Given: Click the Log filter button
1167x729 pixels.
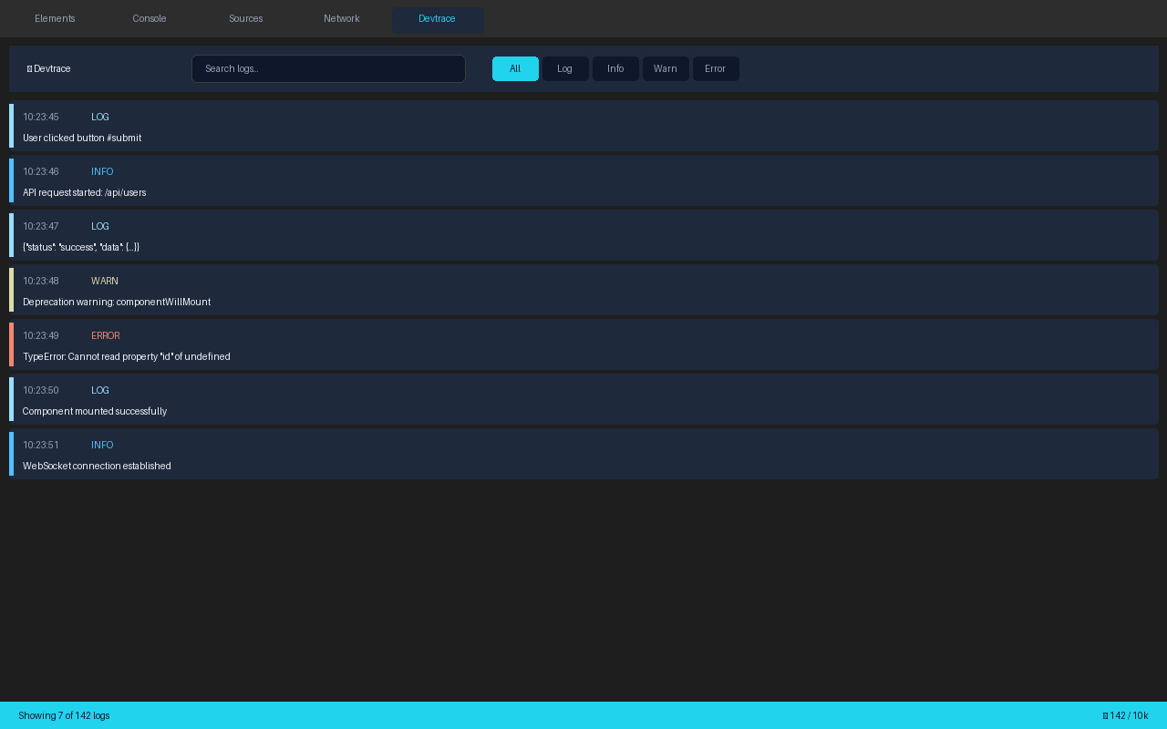Looking at the screenshot, I should point(564,68).
